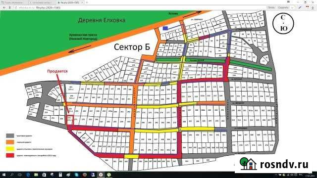Click the input language indicator in tray

click(301, 175)
